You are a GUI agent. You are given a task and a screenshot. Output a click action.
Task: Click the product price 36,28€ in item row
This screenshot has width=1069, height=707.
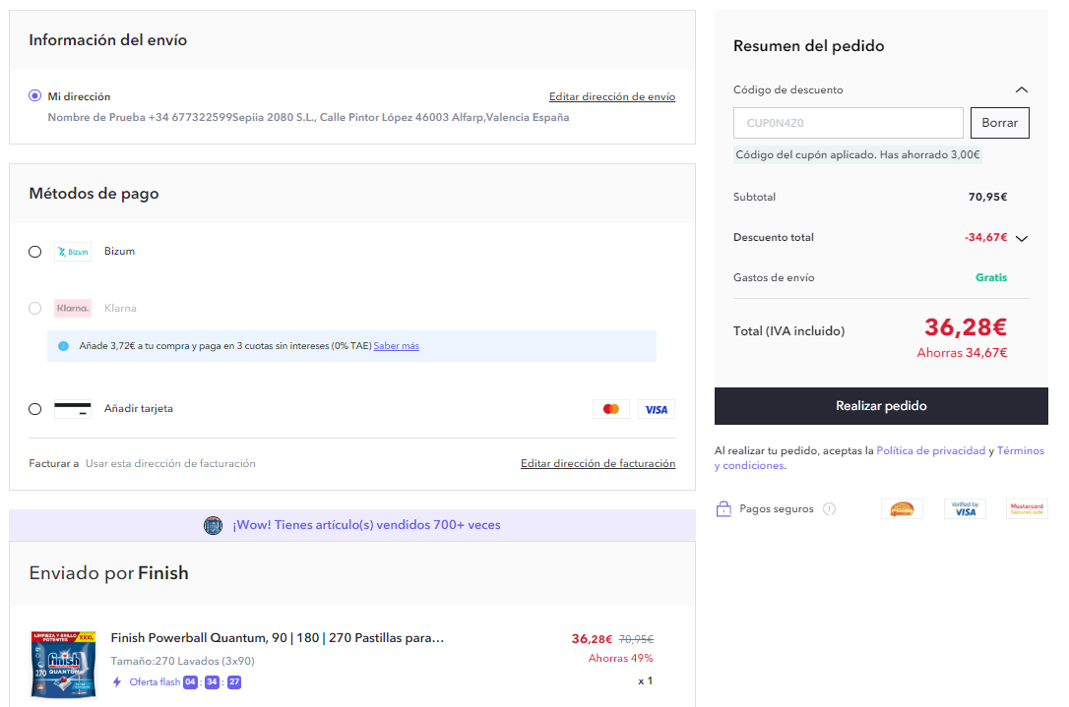click(x=592, y=639)
